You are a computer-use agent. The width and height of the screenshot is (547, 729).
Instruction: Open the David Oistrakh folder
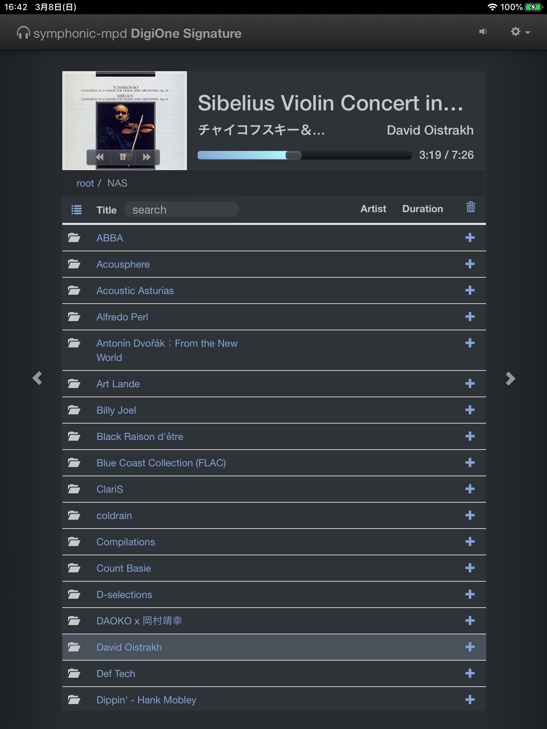point(129,647)
